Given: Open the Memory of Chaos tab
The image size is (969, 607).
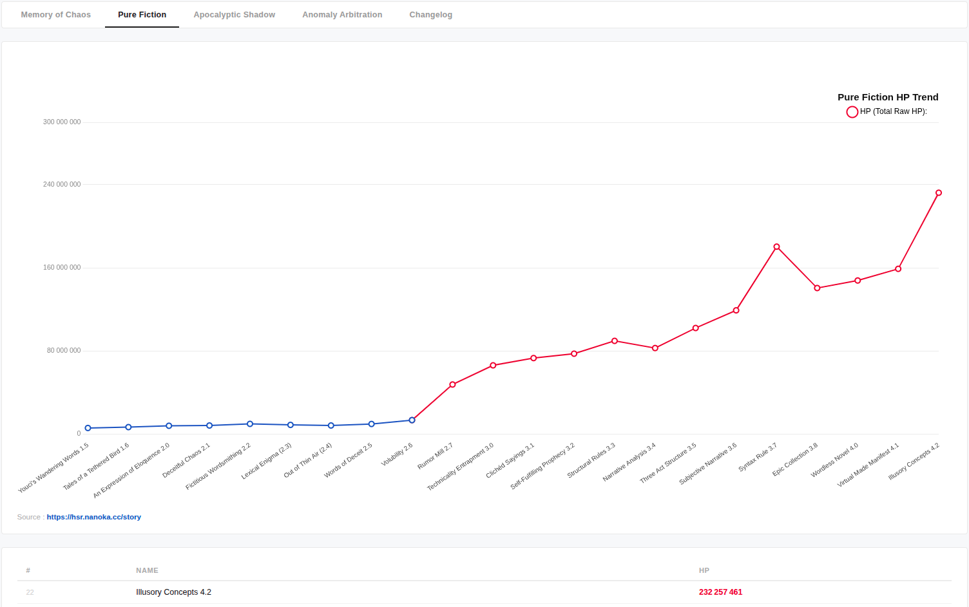Looking at the screenshot, I should coord(56,15).
